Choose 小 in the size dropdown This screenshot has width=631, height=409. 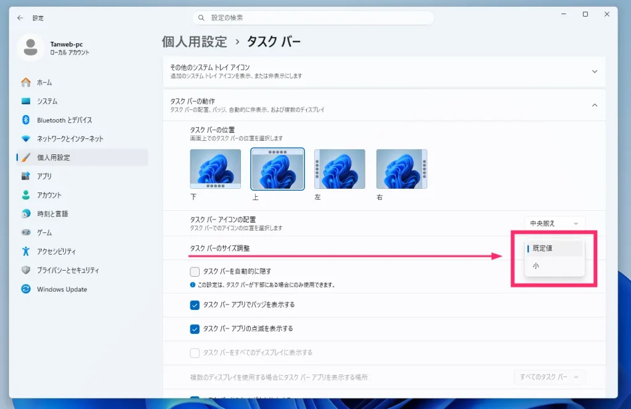point(555,266)
